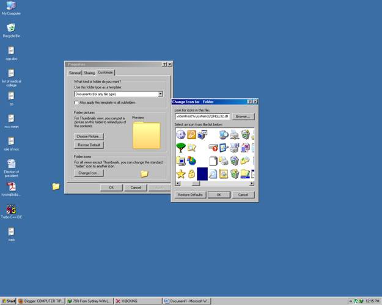
Task: Choose the monitor with pen icon
Action: [x=224, y=148]
